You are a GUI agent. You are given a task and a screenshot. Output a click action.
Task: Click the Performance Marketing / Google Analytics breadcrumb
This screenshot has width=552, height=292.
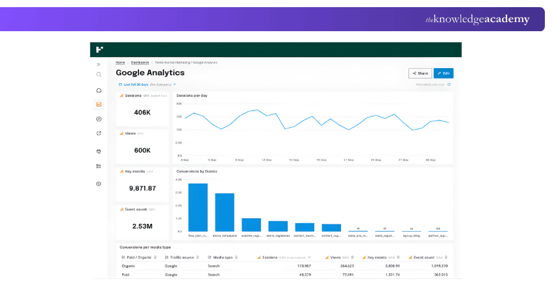point(186,63)
